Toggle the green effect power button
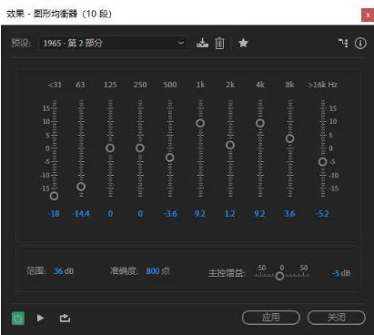Screen dimensions: 374x335 (x=18, y=319)
